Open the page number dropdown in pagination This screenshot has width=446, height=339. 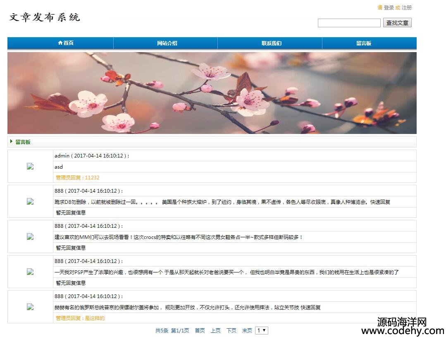click(262, 330)
